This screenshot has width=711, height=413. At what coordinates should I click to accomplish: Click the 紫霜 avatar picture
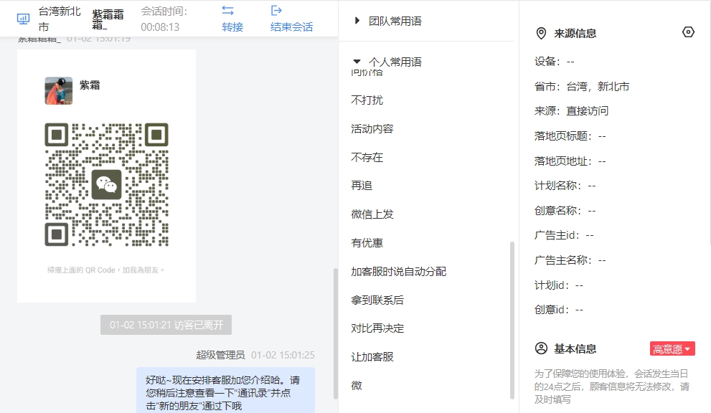click(59, 90)
